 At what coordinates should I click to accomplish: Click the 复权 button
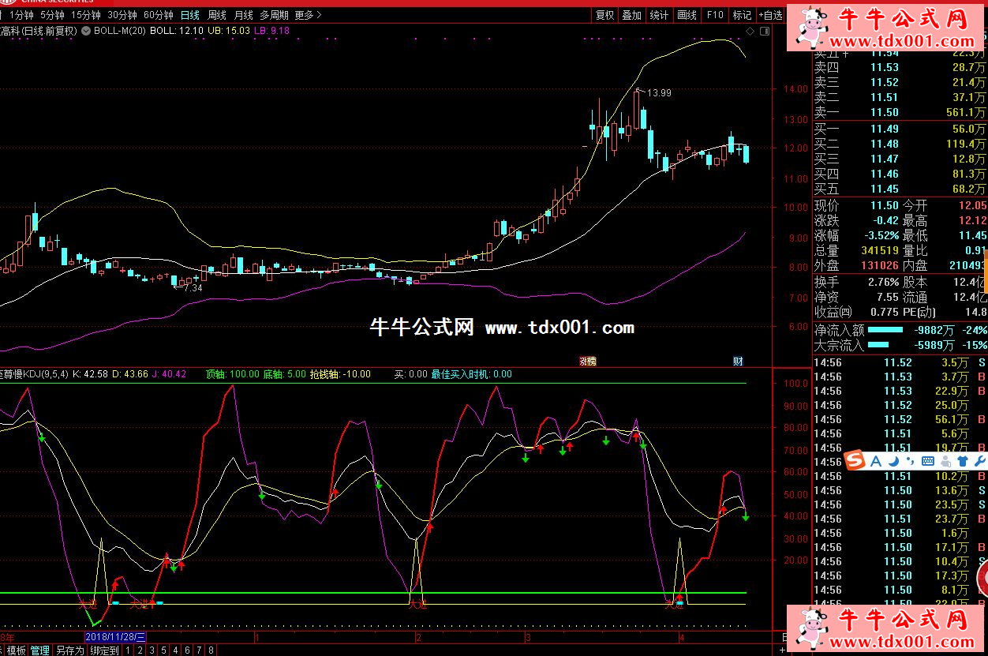point(604,15)
